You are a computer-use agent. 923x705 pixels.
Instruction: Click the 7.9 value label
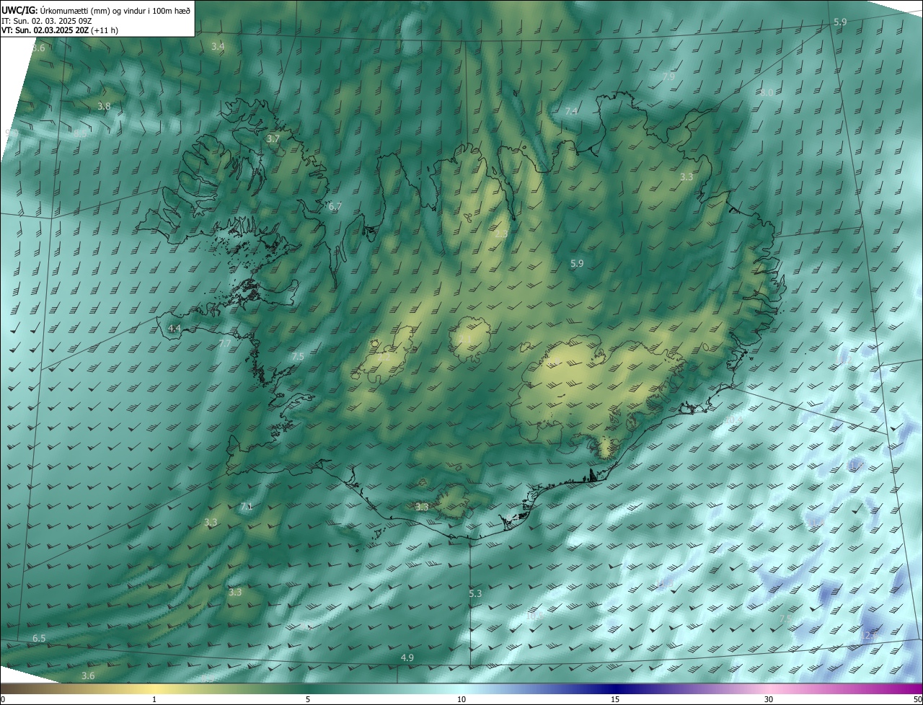pos(668,76)
